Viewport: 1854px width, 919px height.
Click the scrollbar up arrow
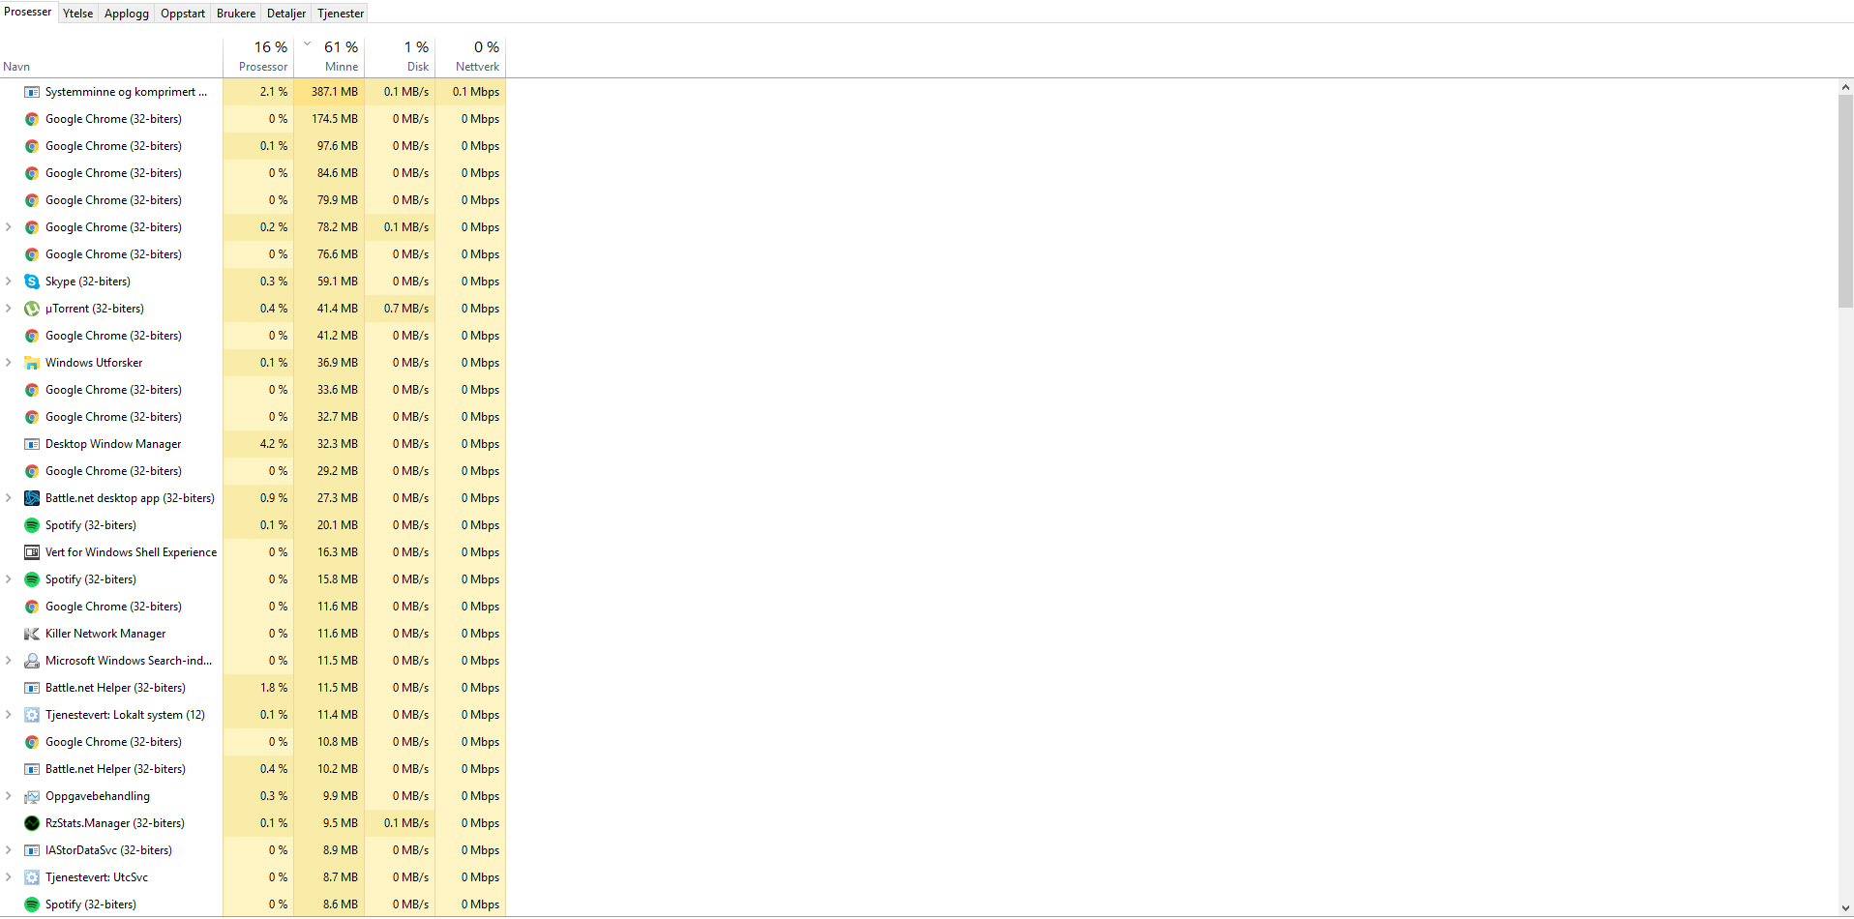point(1845,87)
